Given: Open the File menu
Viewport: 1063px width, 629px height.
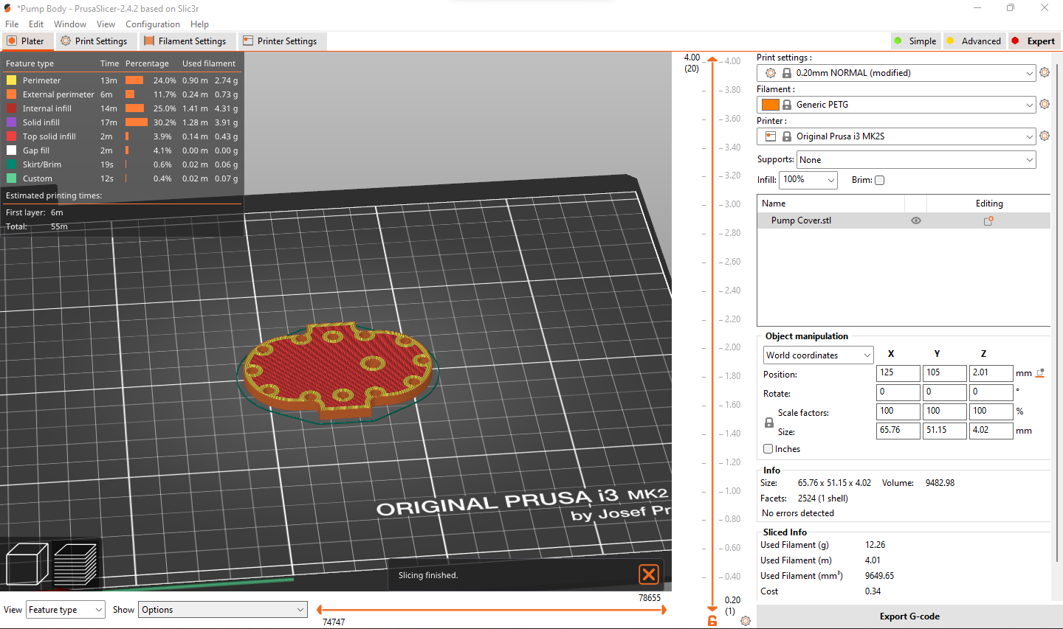Looking at the screenshot, I should pos(12,24).
